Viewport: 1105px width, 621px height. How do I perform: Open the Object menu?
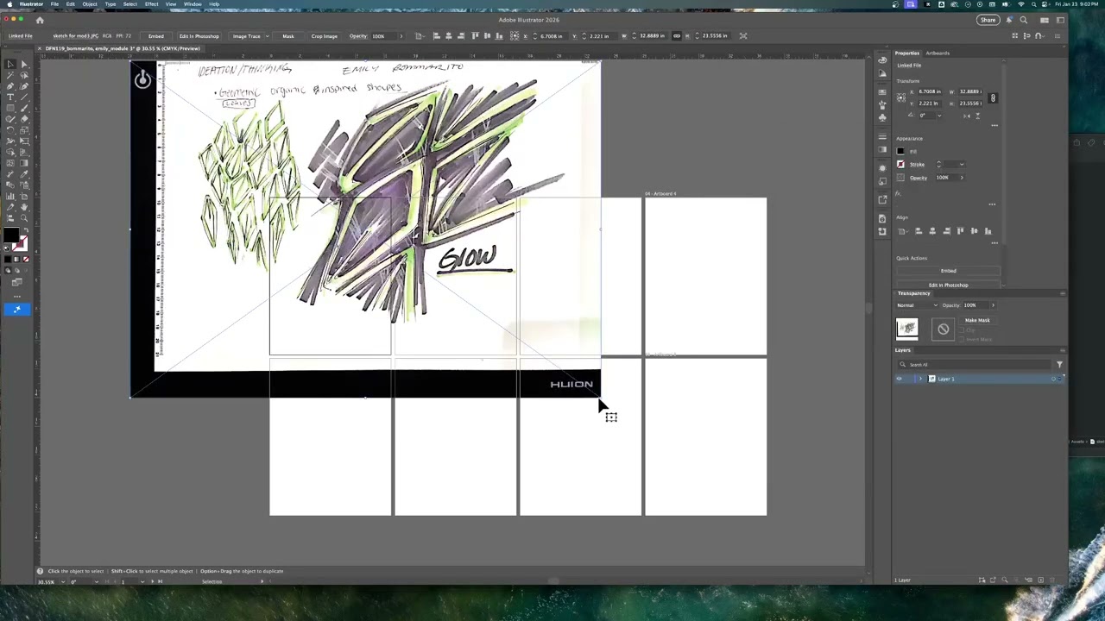pos(89,4)
